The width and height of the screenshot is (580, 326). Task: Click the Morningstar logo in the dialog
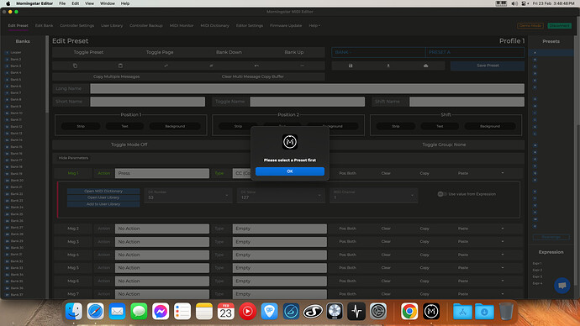pos(290,142)
